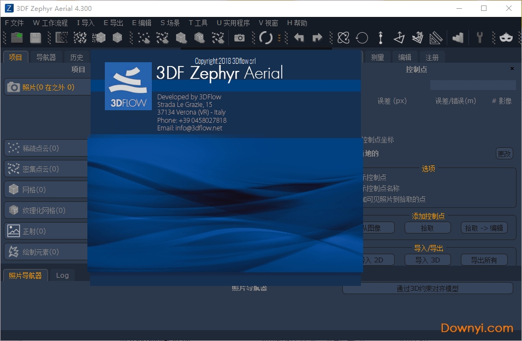Click the open project folder icon
This screenshot has width=522, height=341.
17,37
